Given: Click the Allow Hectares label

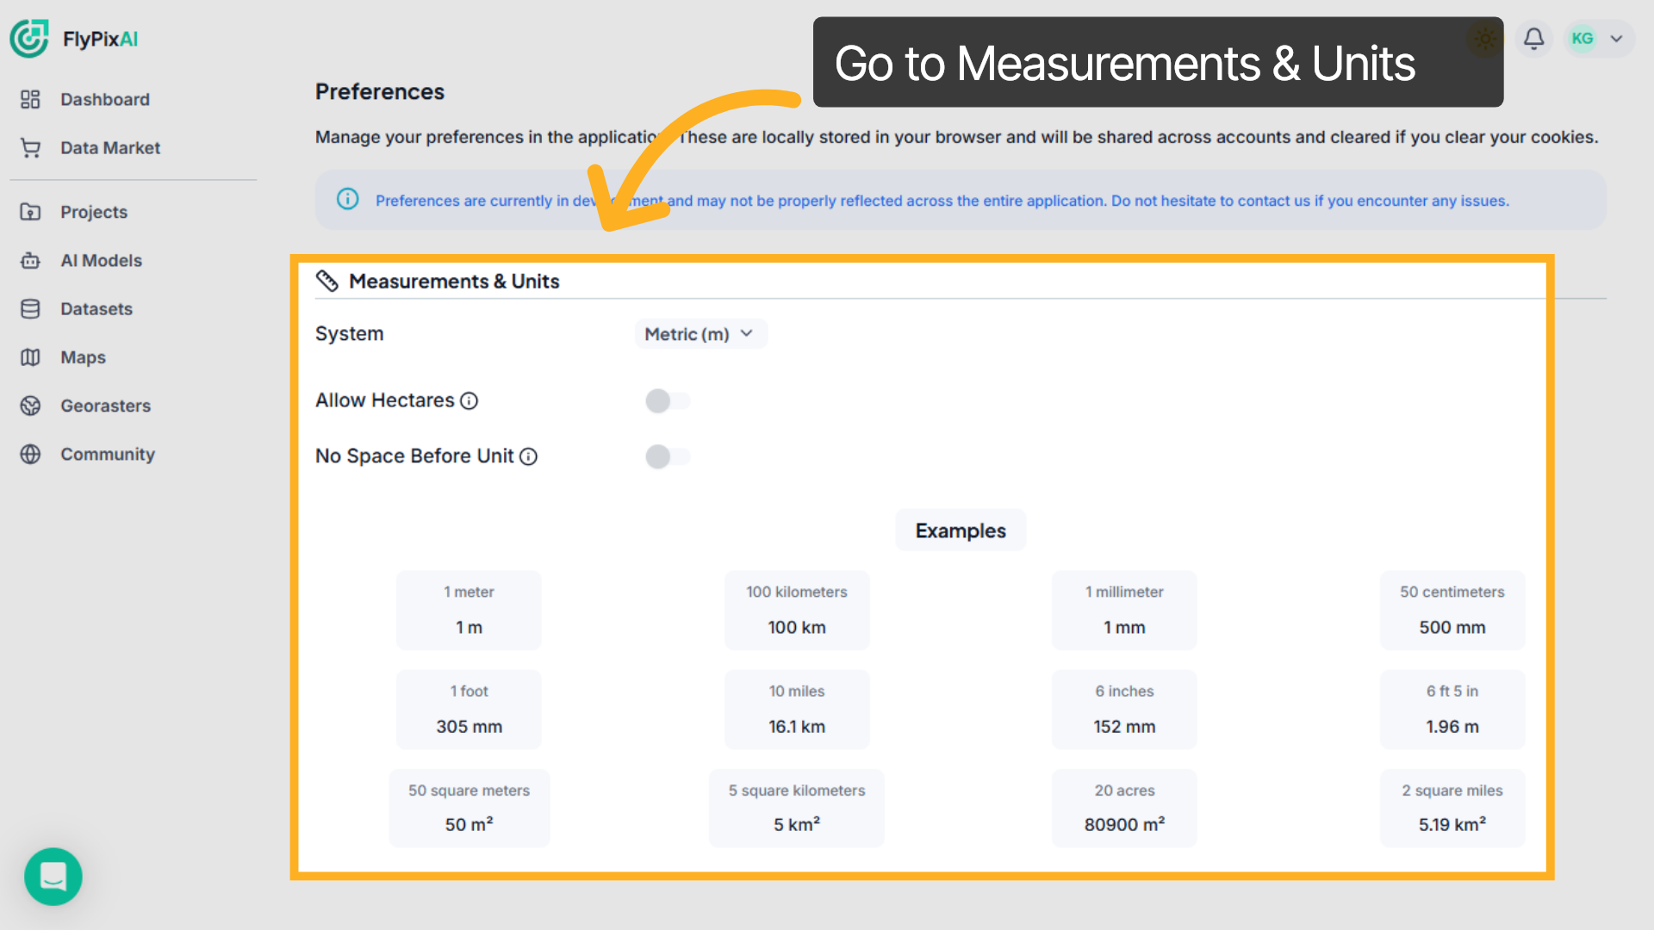Looking at the screenshot, I should 384,400.
